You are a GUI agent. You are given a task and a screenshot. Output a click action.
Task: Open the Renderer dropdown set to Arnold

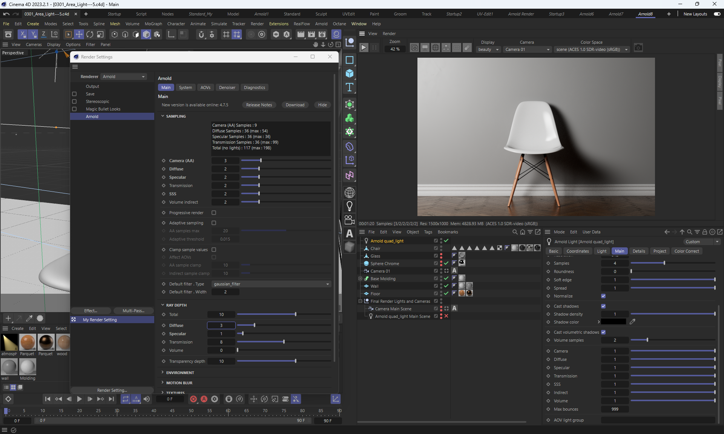(x=124, y=77)
